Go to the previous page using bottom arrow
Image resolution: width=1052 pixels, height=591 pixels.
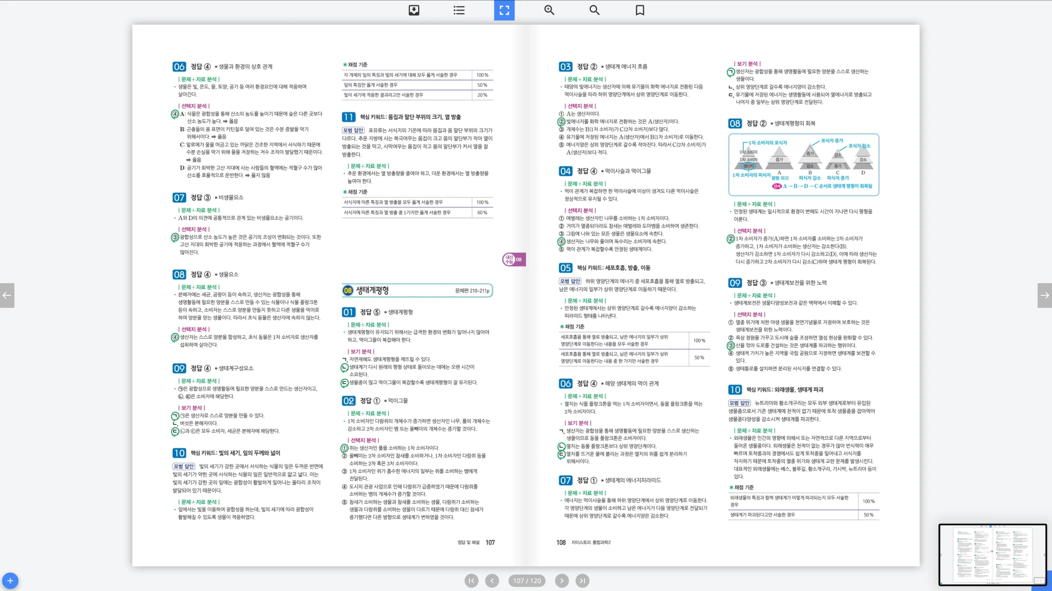click(492, 580)
